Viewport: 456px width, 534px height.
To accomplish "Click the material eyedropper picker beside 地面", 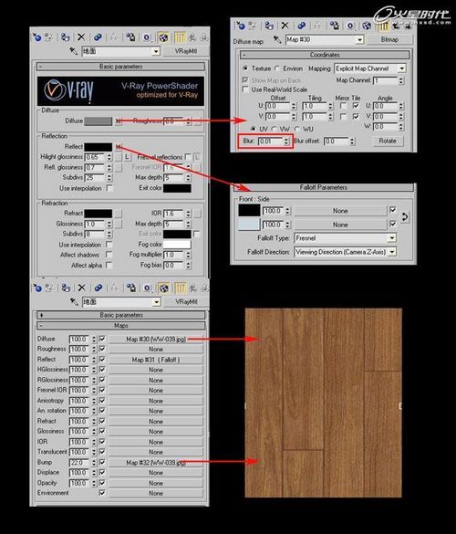I will point(73,51).
